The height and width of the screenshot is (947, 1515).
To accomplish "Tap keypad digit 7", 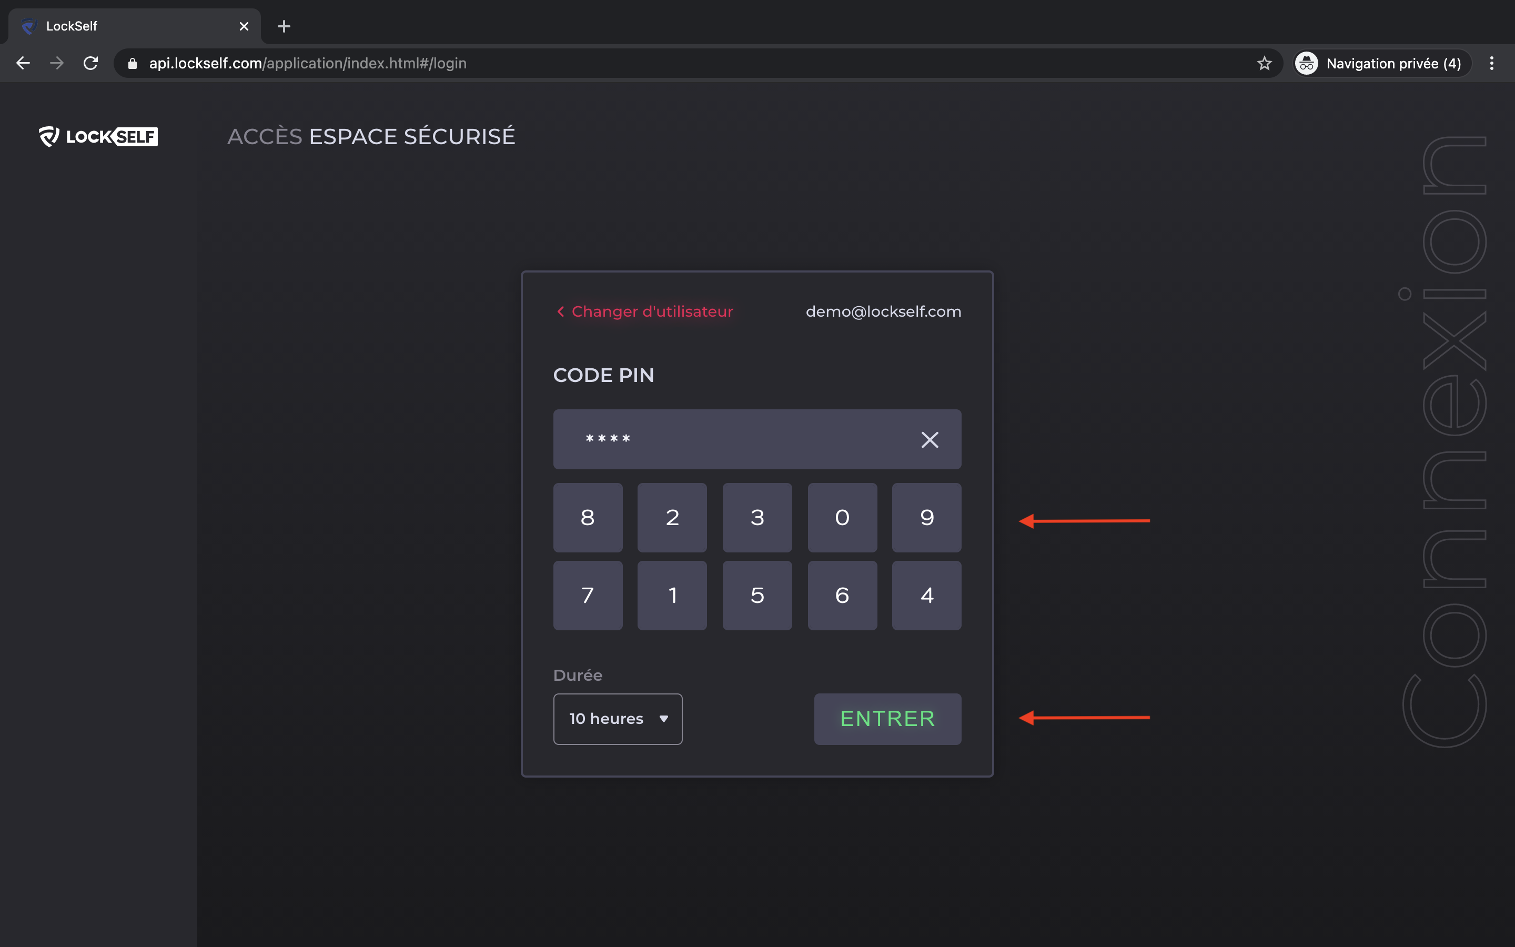I will pyautogui.click(x=587, y=595).
